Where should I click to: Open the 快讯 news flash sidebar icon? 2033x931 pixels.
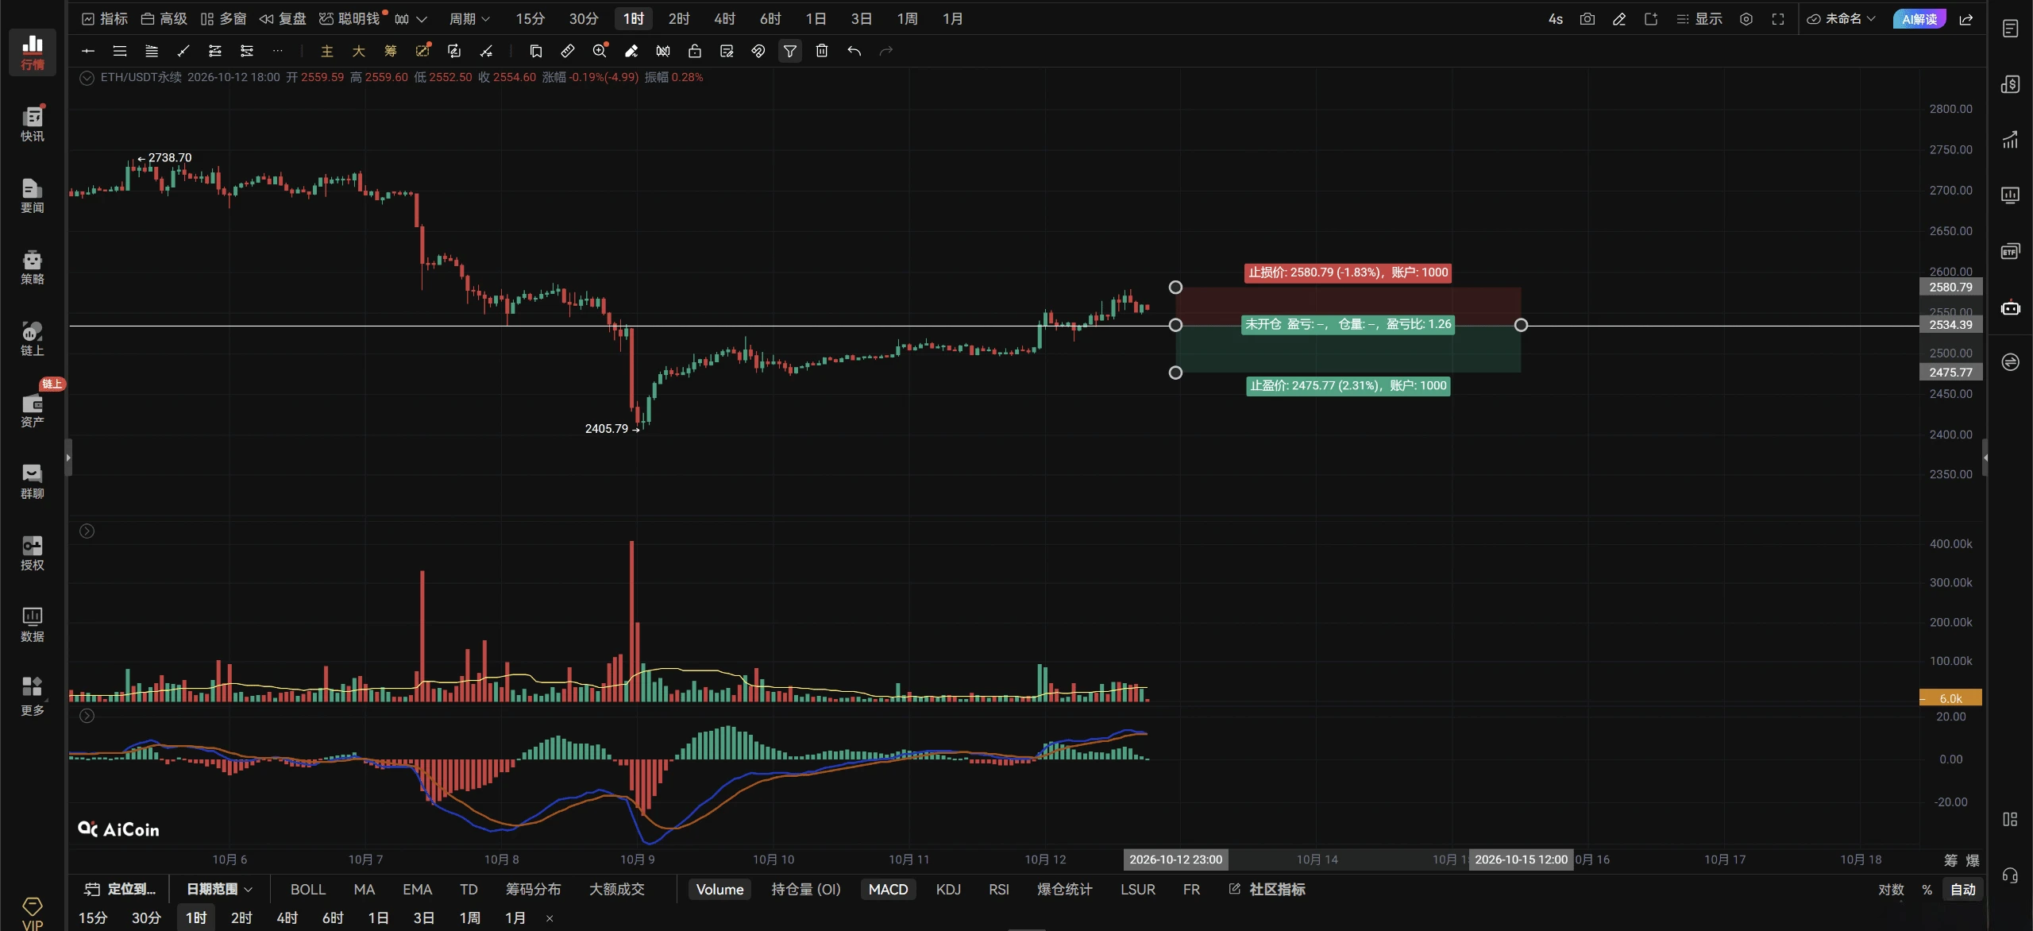(x=33, y=123)
